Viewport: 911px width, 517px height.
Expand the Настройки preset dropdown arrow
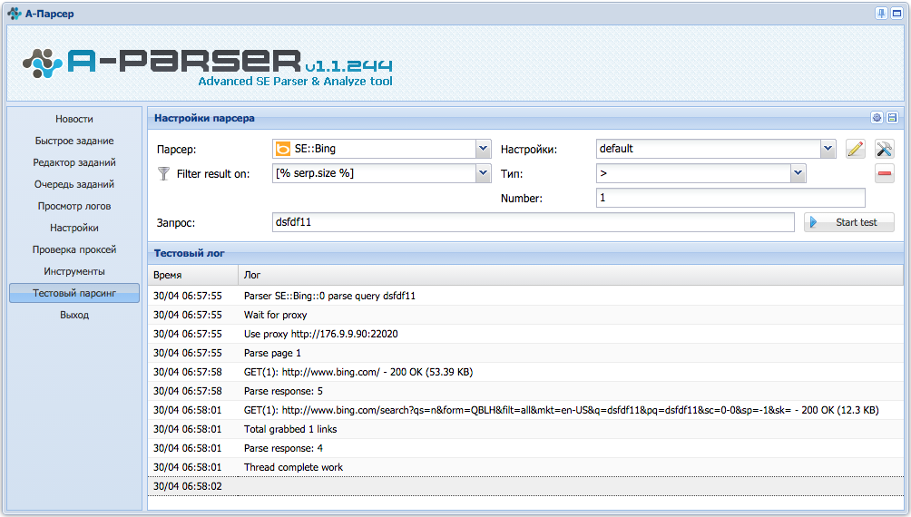(x=828, y=149)
